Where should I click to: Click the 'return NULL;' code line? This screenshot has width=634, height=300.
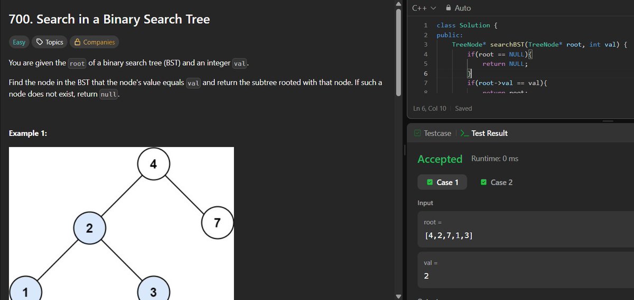coord(505,63)
